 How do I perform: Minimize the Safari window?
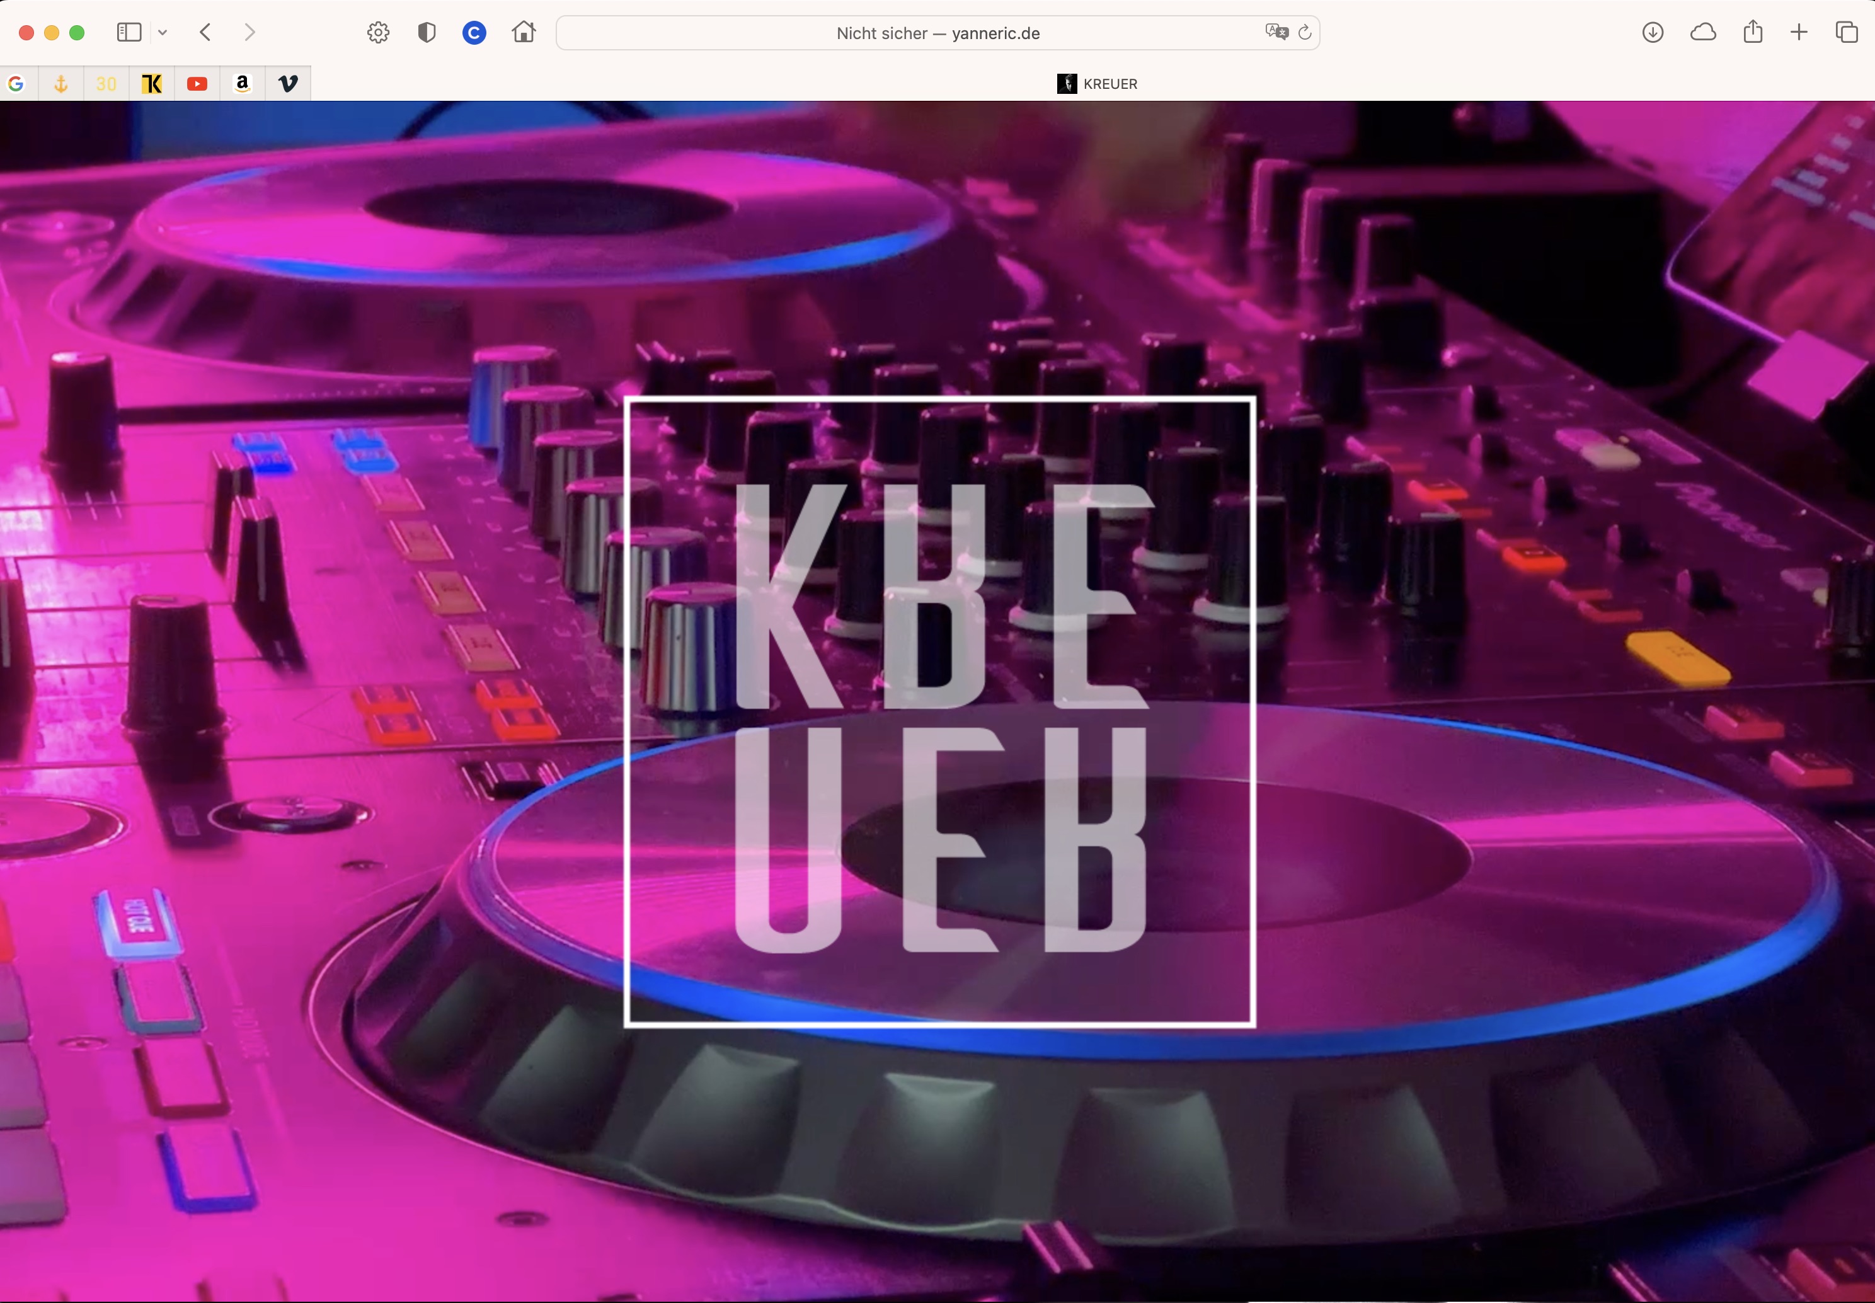click(x=52, y=33)
